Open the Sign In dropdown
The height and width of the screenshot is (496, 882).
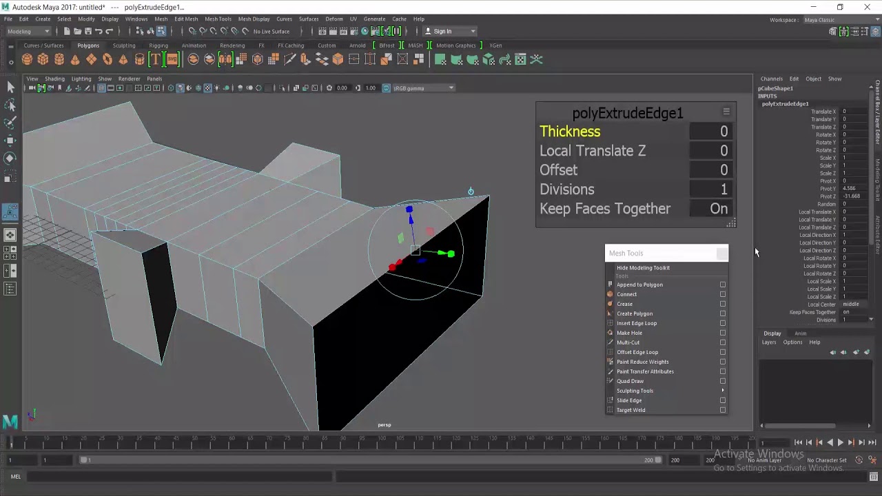pos(450,31)
